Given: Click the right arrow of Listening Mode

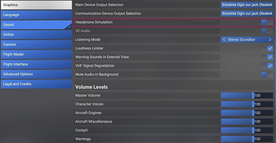Looking at the screenshot, I should [x=270, y=40].
